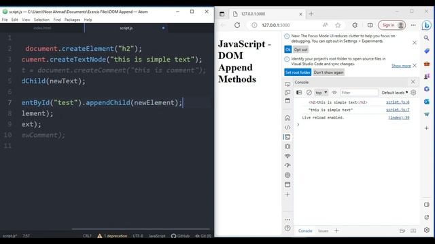Open the top context dropdown in Console

coord(321,93)
